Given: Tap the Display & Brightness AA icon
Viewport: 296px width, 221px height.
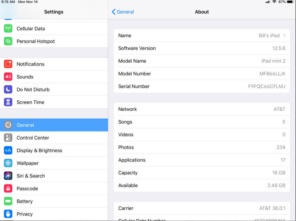Looking at the screenshot, I should click(x=8, y=151).
